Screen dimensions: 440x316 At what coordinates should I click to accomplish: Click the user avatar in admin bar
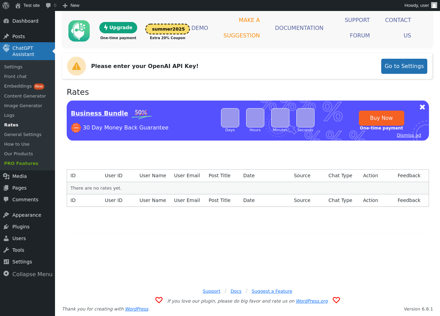[x=434, y=5]
